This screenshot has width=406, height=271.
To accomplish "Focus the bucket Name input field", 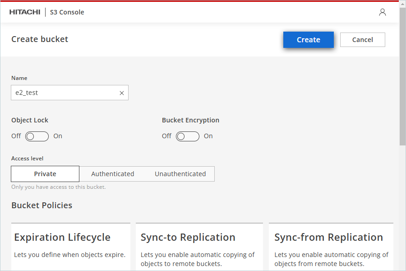I will (x=69, y=93).
